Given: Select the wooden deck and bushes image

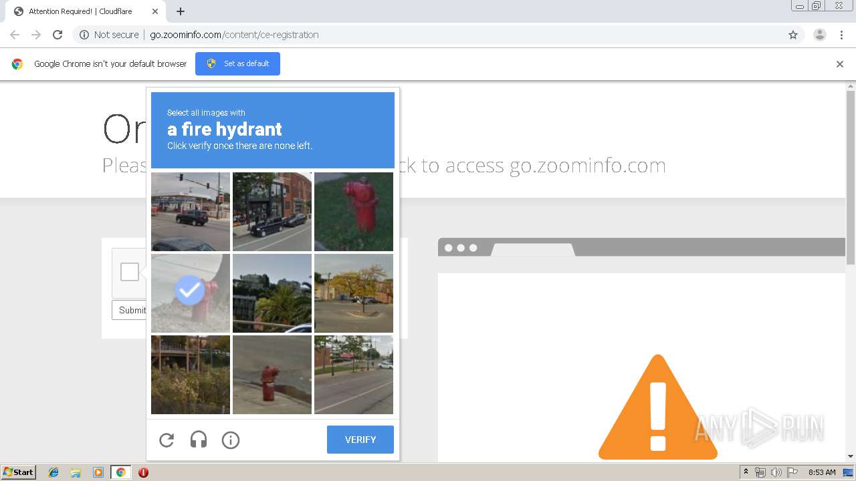Looking at the screenshot, I should point(191,375).
